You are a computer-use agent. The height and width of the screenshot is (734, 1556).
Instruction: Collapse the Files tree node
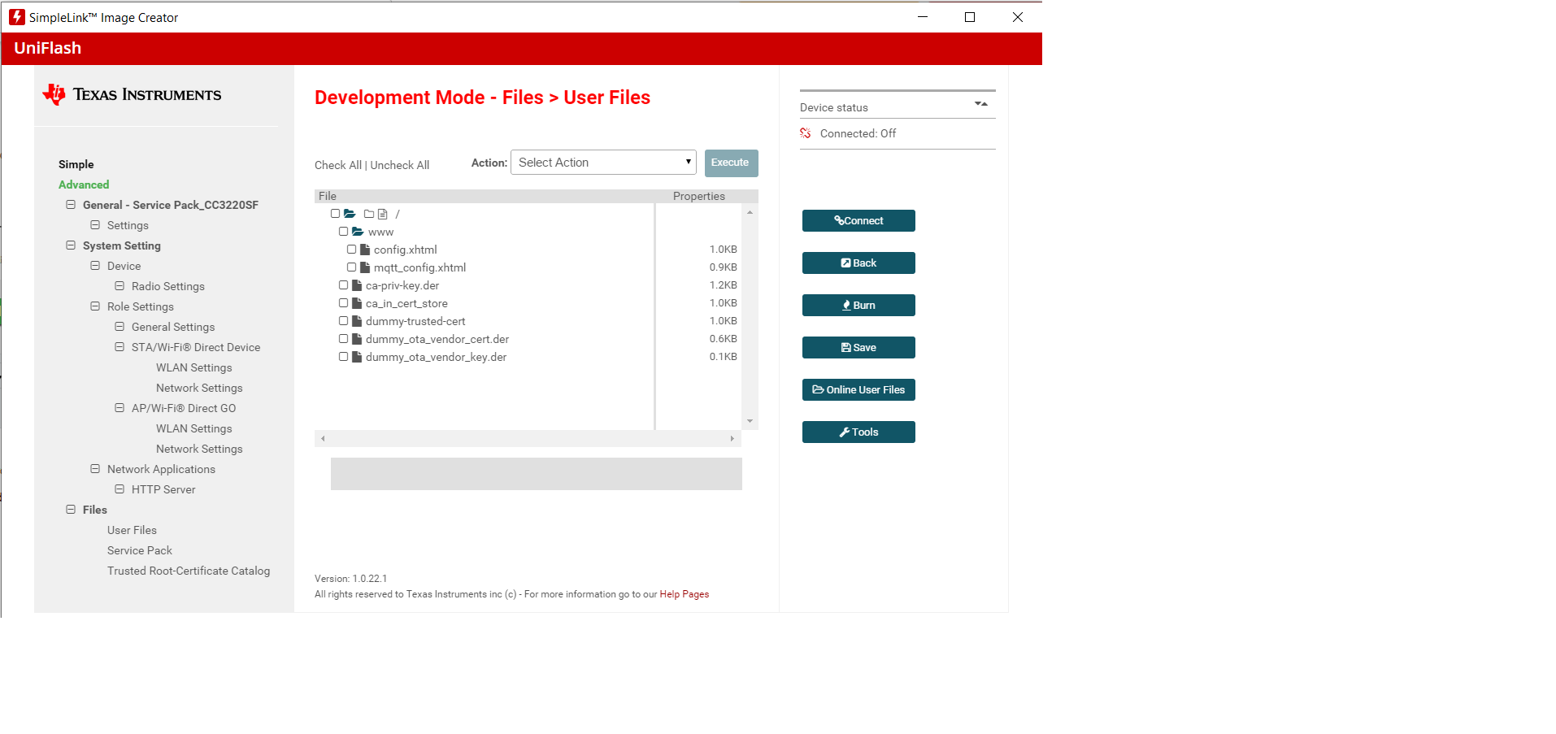click(x=71, y=510)
